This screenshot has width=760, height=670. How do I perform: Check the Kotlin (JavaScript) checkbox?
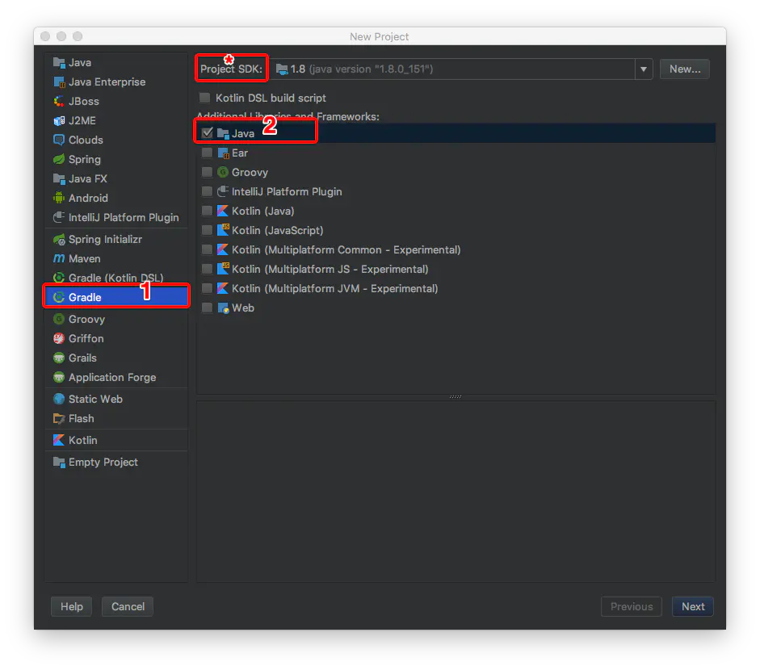208,231
